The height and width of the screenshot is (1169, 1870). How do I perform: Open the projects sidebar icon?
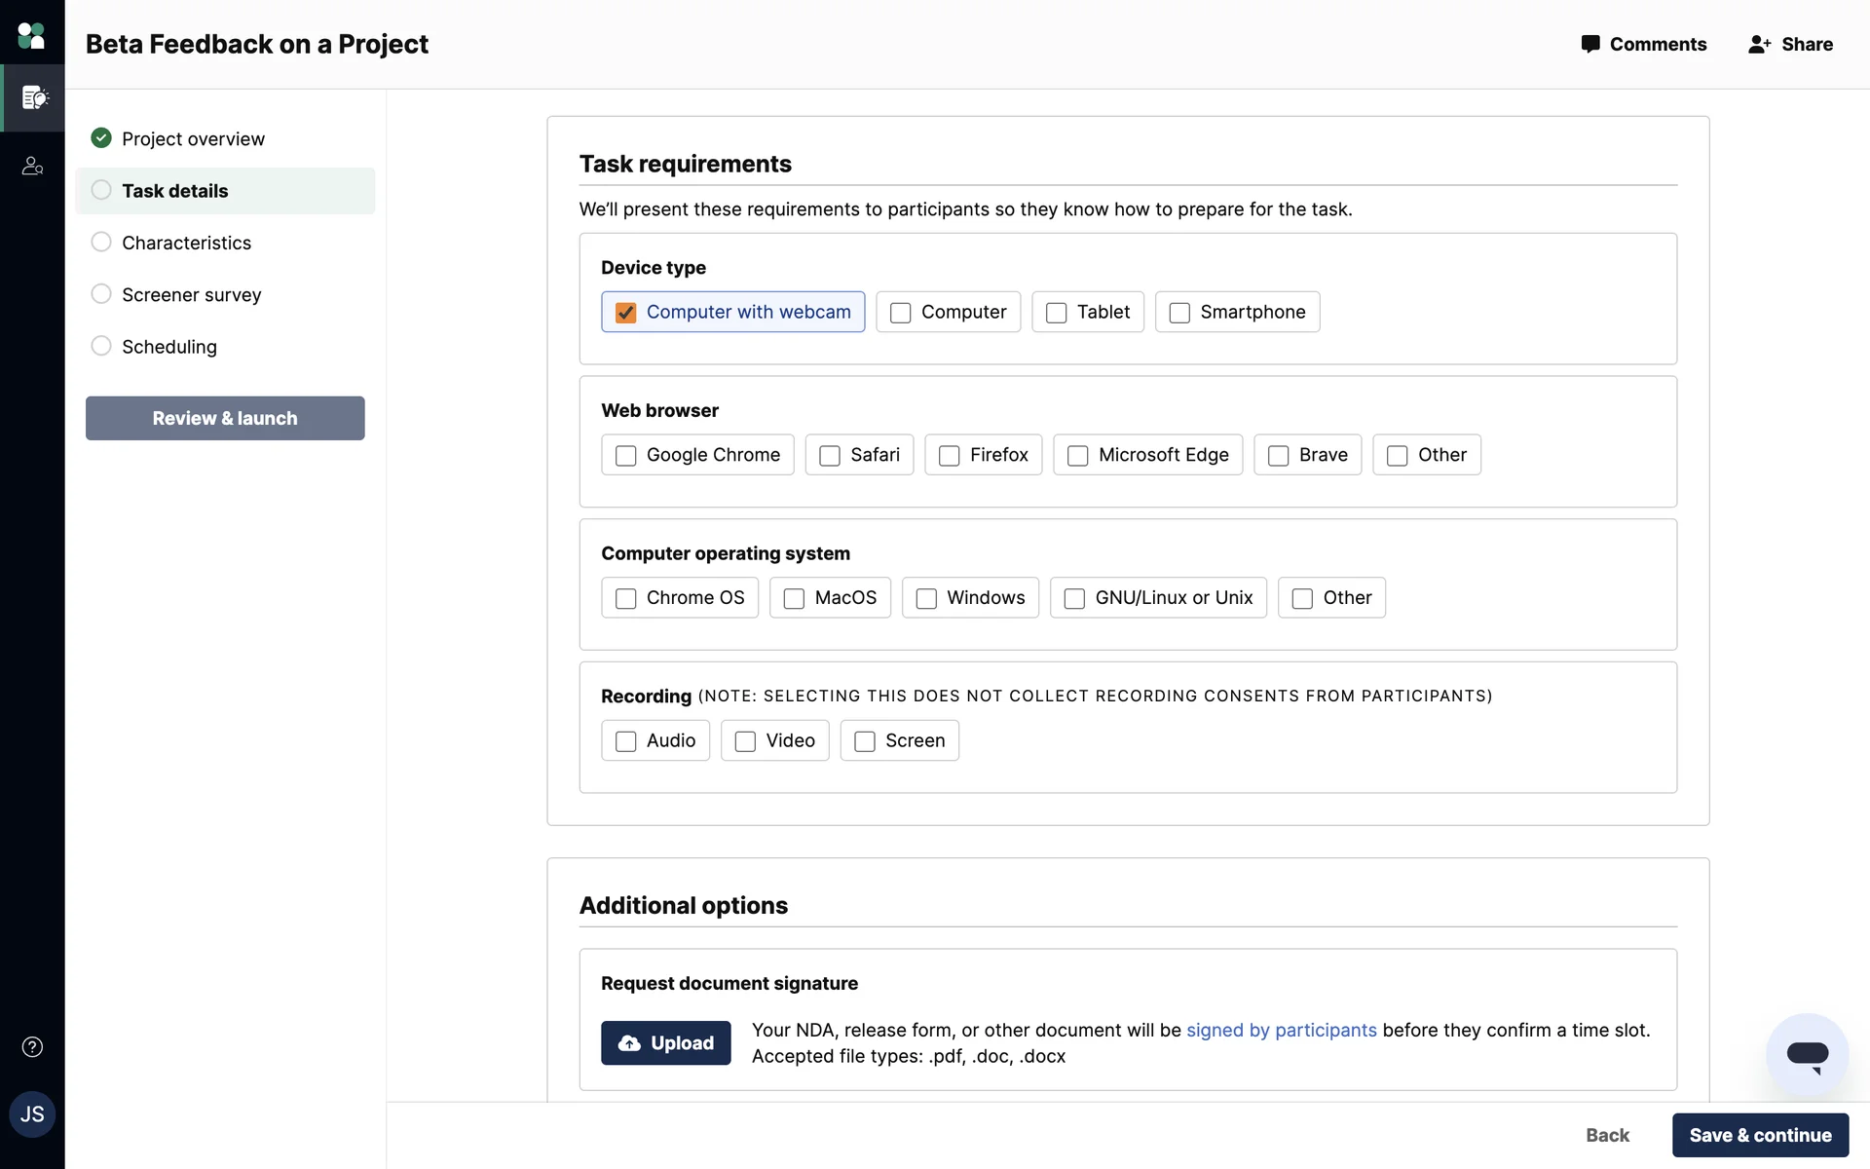click(x=33, y=97)
